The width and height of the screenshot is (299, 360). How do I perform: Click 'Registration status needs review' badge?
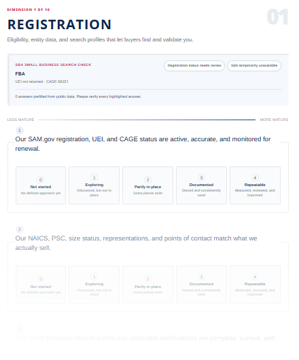[x=194, y=66]
